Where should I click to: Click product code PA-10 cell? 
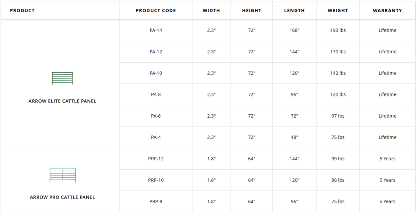click(156, 73)
